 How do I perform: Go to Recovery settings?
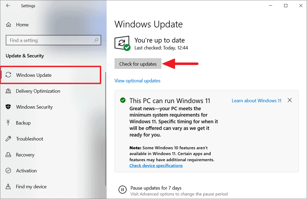pos(25,155)
